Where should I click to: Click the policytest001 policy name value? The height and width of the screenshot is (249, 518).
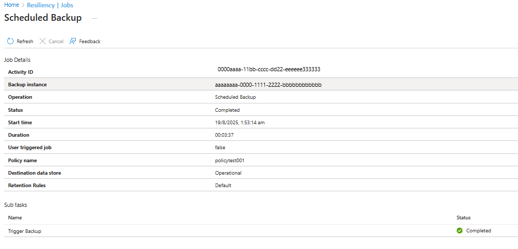[x=230, y=161]
